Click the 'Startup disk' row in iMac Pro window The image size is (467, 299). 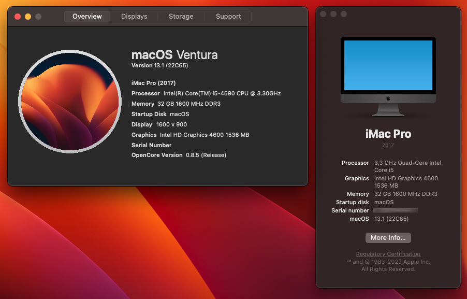pyautogui.click(x=365, y=202)
